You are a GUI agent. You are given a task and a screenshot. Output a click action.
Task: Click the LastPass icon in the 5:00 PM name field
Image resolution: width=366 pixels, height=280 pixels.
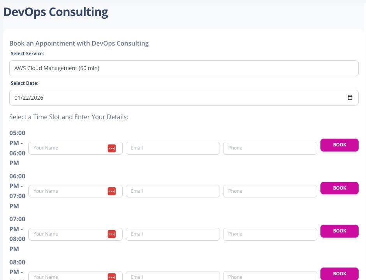[x=112, y=148]
